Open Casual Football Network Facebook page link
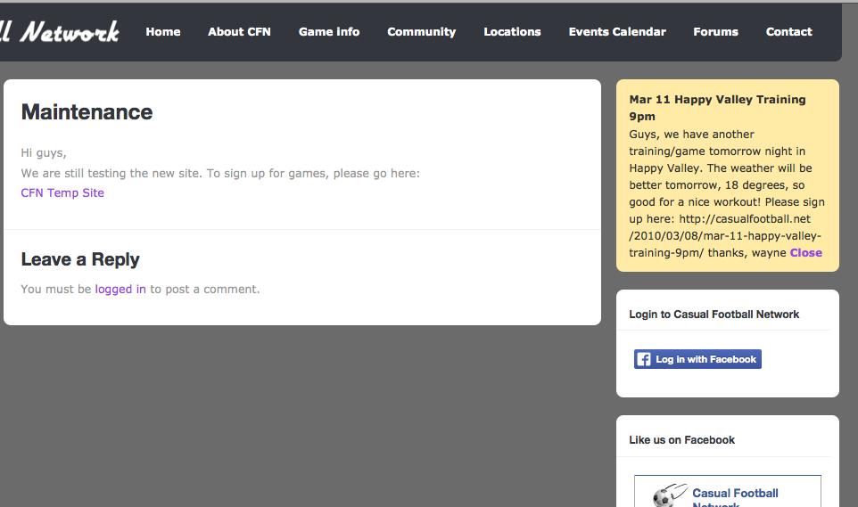This screenshot has height=507, width=858. coord(735,494)
